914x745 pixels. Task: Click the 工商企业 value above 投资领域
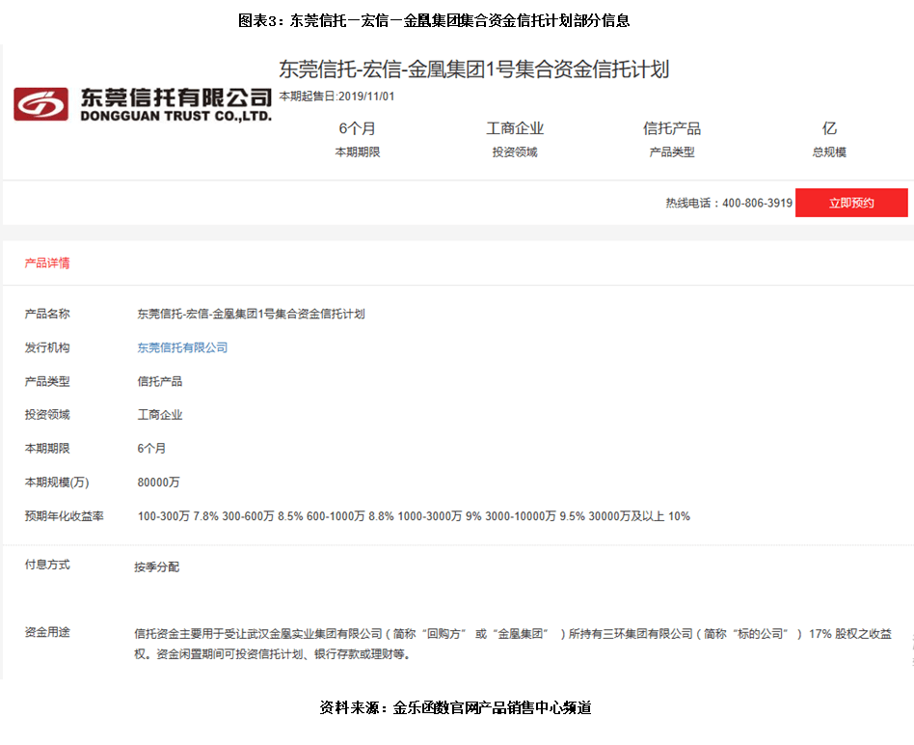(x=515, y=128)
